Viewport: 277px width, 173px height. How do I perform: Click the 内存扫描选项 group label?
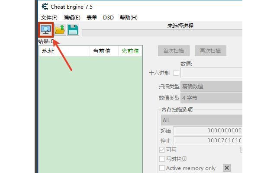click(x=177, y=109)
